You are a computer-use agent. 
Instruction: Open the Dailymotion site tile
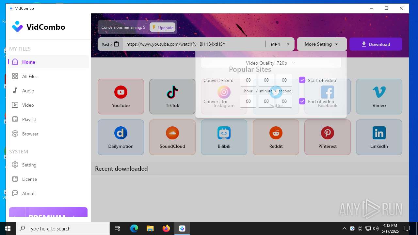pyautogui.click(x=121, y=137)
